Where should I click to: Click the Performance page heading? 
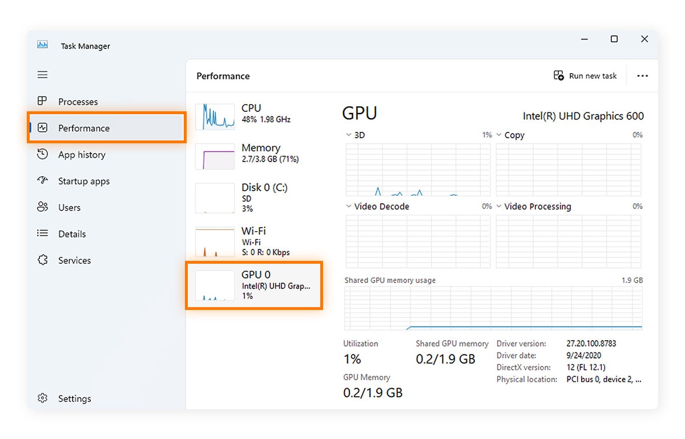(x=223, y=76)
